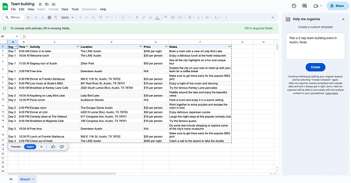Screen dimensions: 351x183
Task: Click the thumbs up feedback icon
Action: click(53, 147)
